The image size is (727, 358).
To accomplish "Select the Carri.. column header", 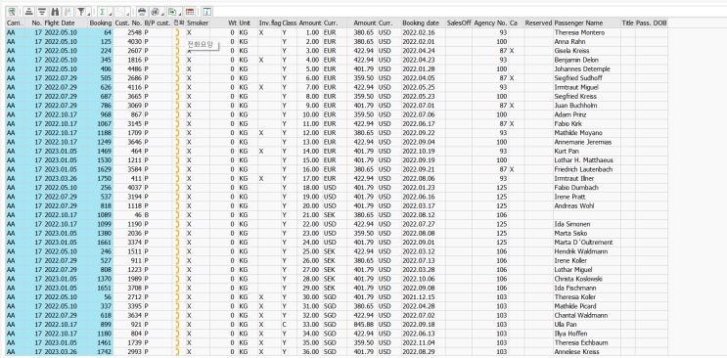I will coord(16,22).
